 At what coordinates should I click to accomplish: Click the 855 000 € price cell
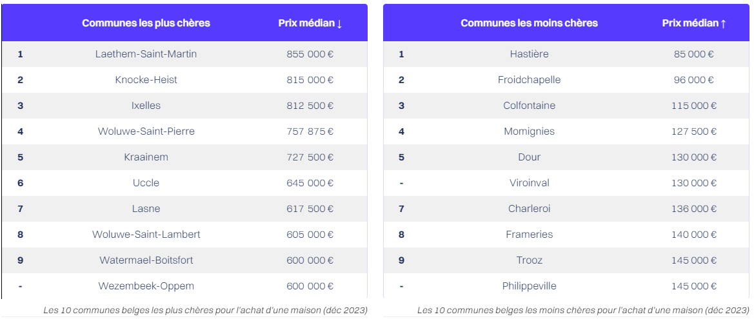pos(310,54)
